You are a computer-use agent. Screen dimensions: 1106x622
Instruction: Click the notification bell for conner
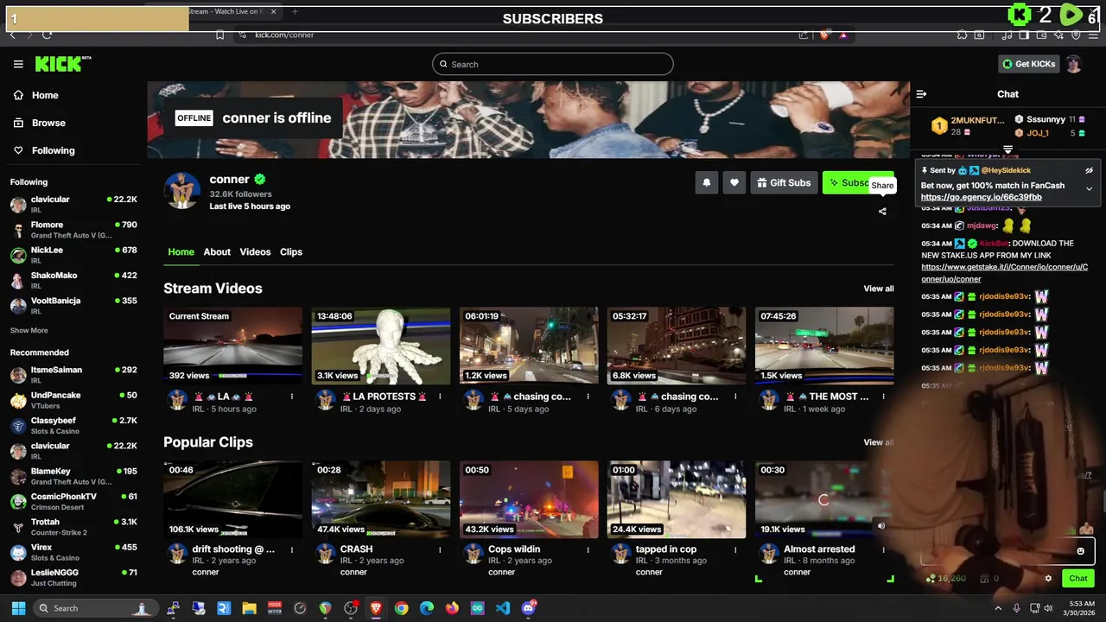click(707, 182)
